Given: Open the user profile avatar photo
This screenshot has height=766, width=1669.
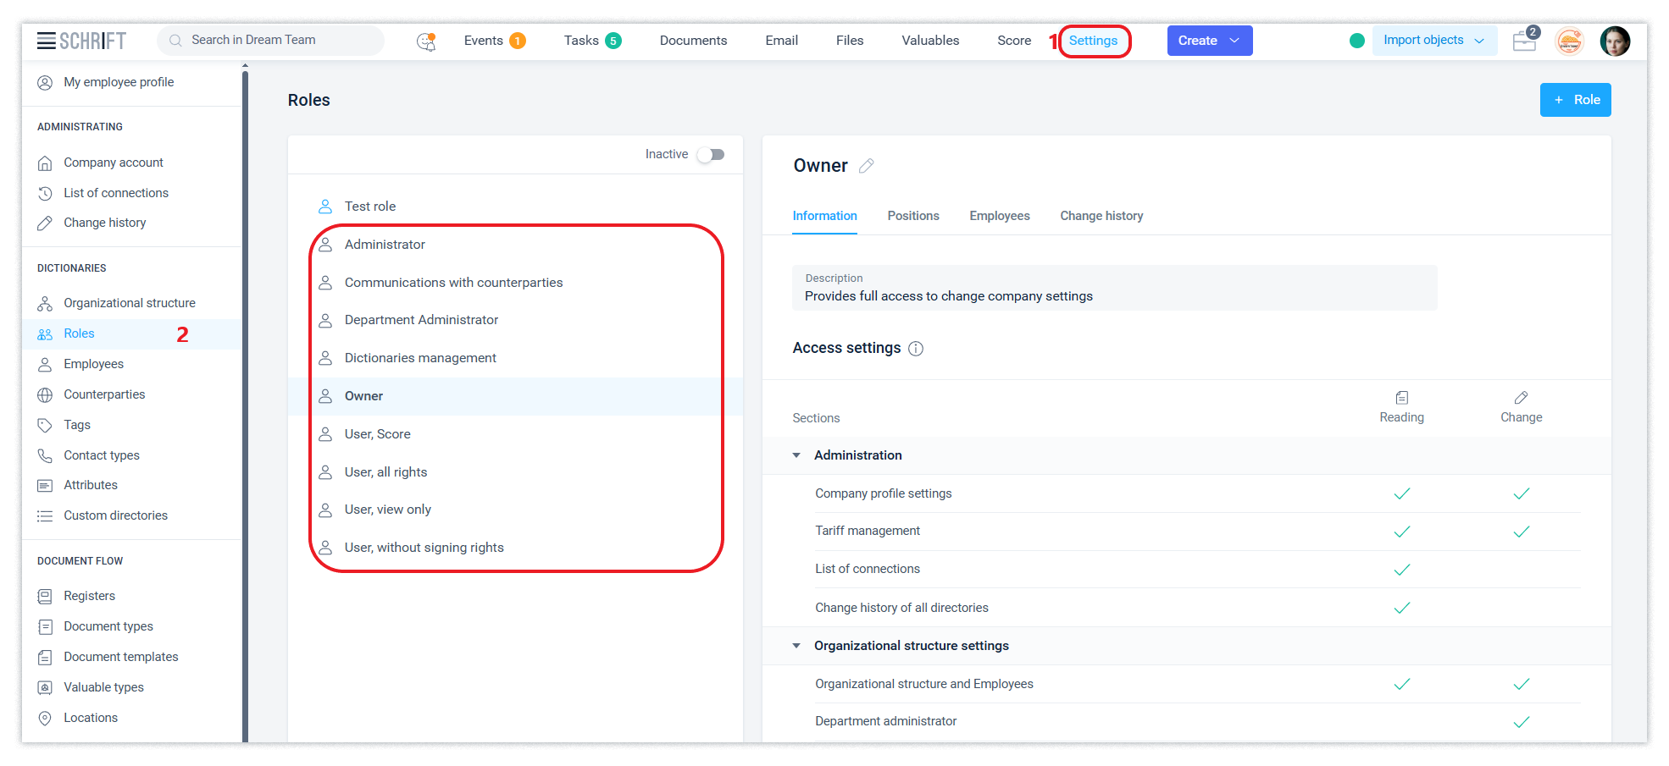Looking at the screenshot, I should point(1615,41).
